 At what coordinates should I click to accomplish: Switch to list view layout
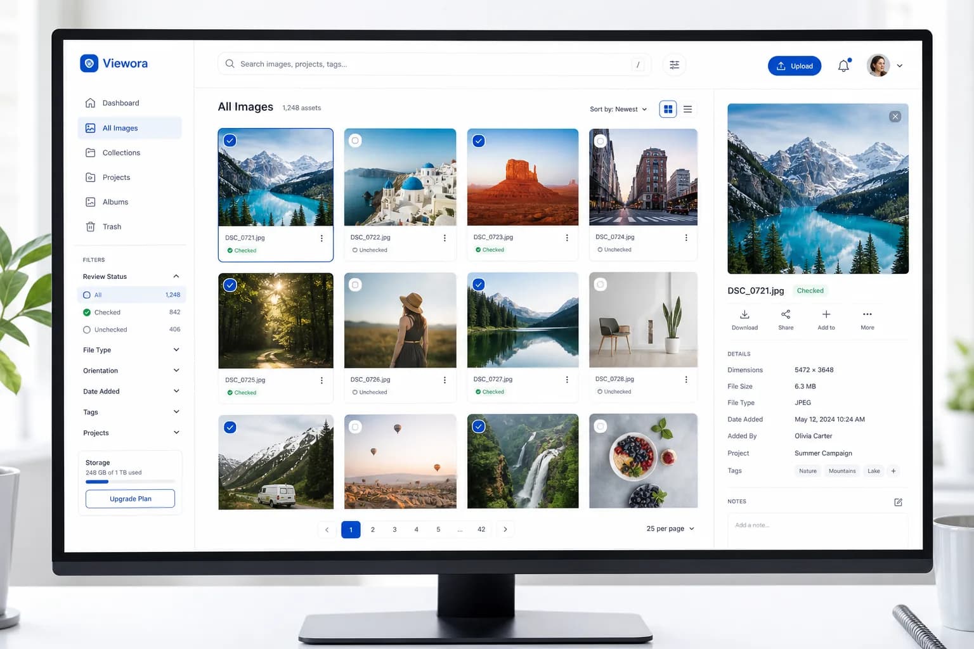coord(687,109)
